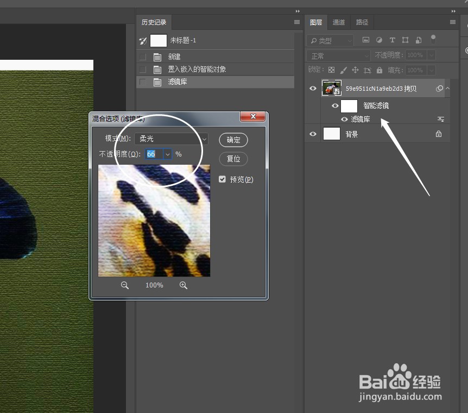
Task: Open the Layers panel menu icon
Action: [x=453, y=22]
